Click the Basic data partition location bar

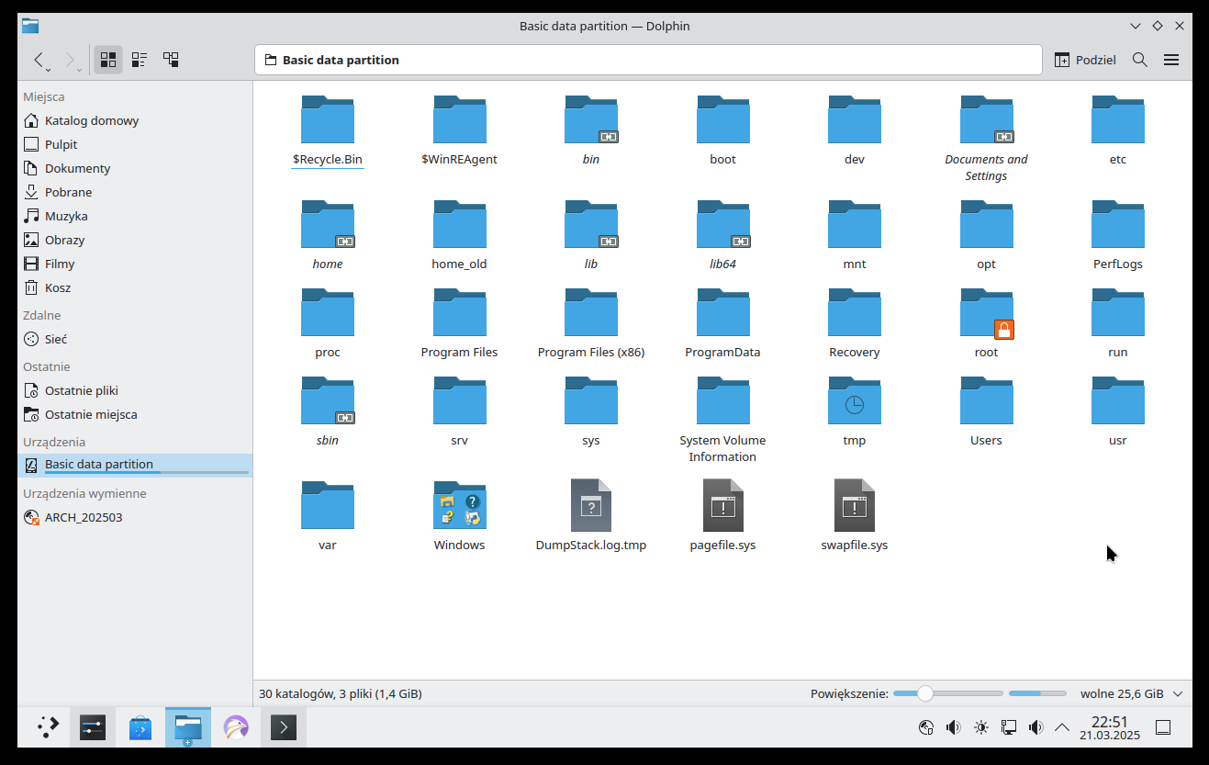[x=648, y=60]
